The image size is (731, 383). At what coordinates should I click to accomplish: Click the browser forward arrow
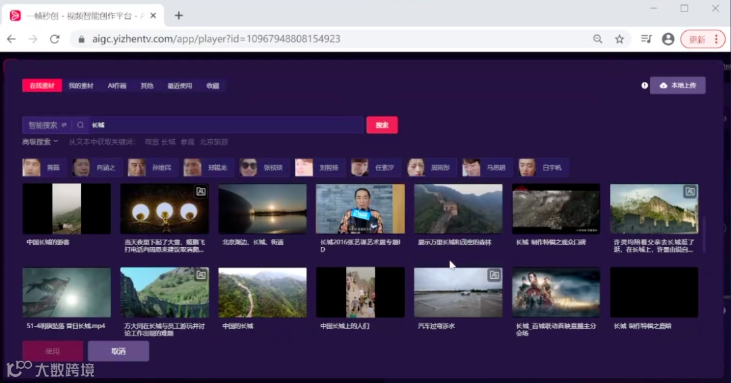[x=32, y=39]
